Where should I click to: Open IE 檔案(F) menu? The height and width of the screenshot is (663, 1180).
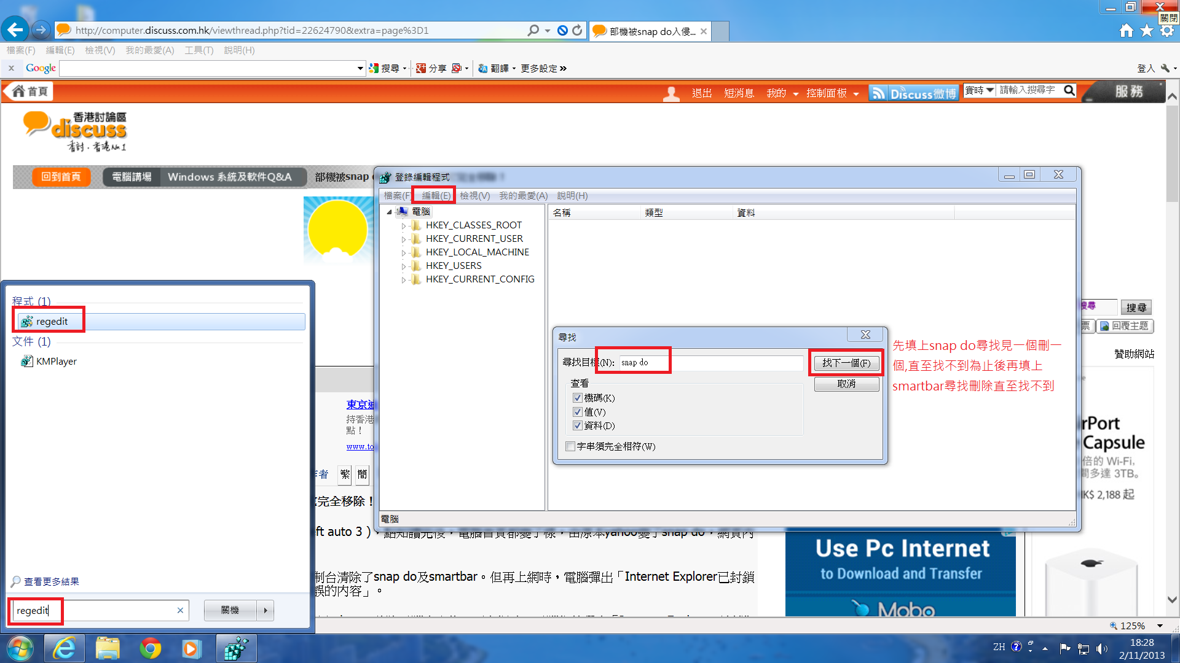click(21, 50)
